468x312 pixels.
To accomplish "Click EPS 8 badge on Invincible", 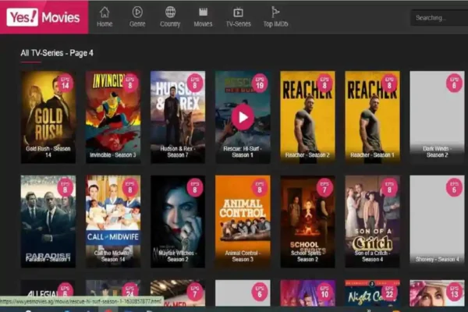I will pyautogui.click(x=130, y=83).
